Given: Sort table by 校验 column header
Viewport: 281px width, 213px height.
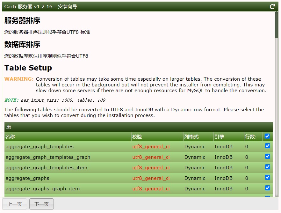Looking at the screenshot, I should tap(137, 136).
